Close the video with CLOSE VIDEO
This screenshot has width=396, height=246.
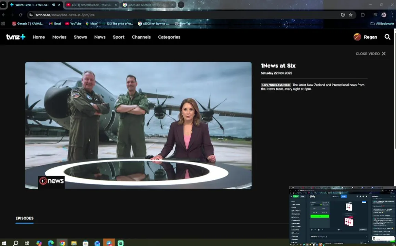(x=370, y=54)
